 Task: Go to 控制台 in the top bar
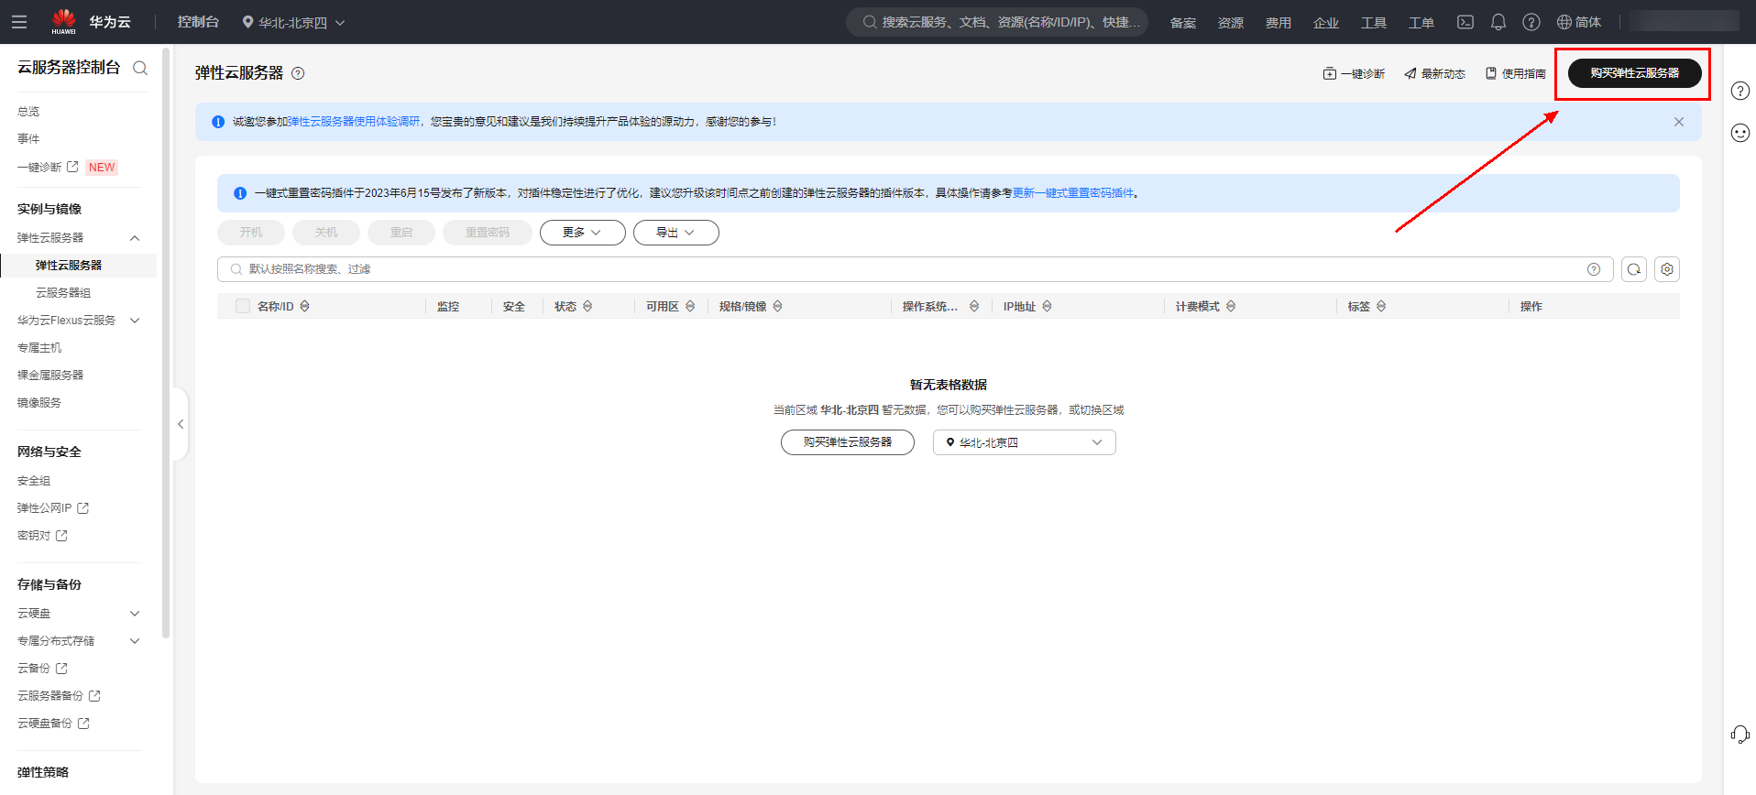tap(198, 22)
